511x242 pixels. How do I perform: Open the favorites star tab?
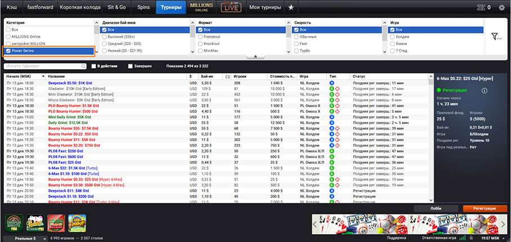coord(291,7)
